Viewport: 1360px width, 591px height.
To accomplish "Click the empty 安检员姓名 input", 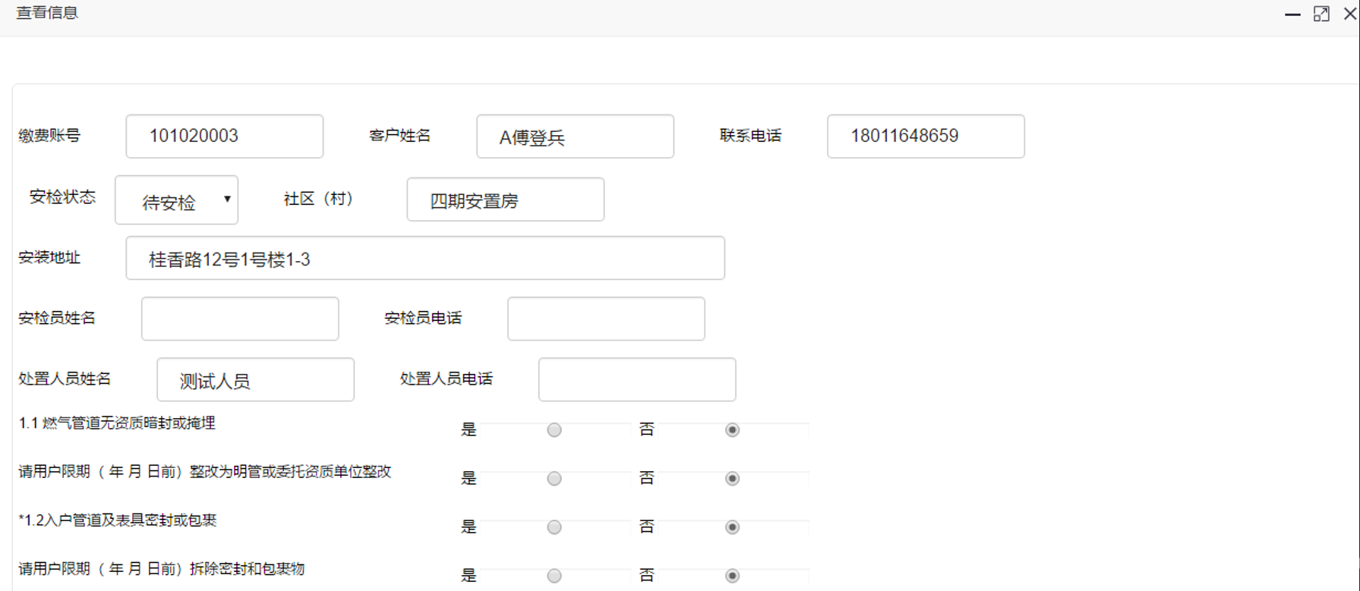I will click(x=240, y=319).
